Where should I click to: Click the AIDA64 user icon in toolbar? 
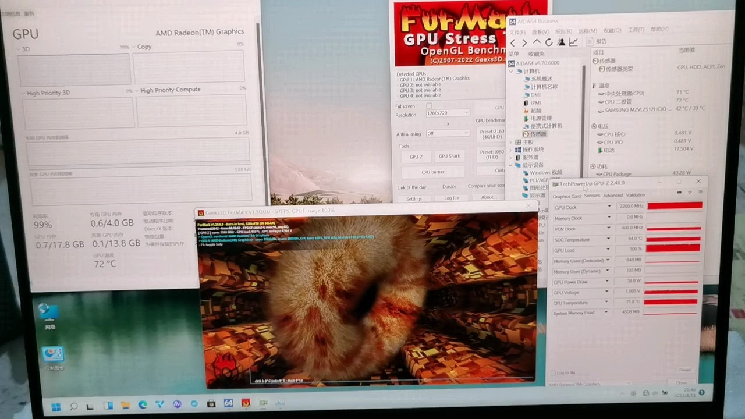[x=561, y=42]
